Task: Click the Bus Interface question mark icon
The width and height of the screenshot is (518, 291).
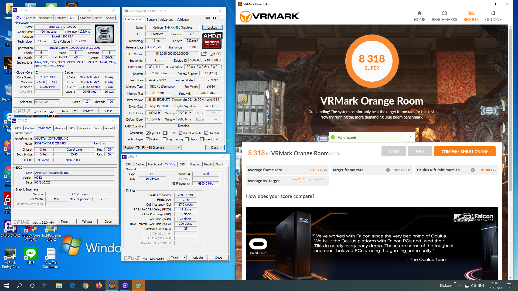Action: 221,67
